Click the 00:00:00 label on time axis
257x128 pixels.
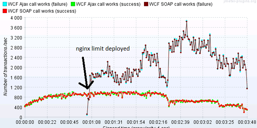(x=25, y=122)
